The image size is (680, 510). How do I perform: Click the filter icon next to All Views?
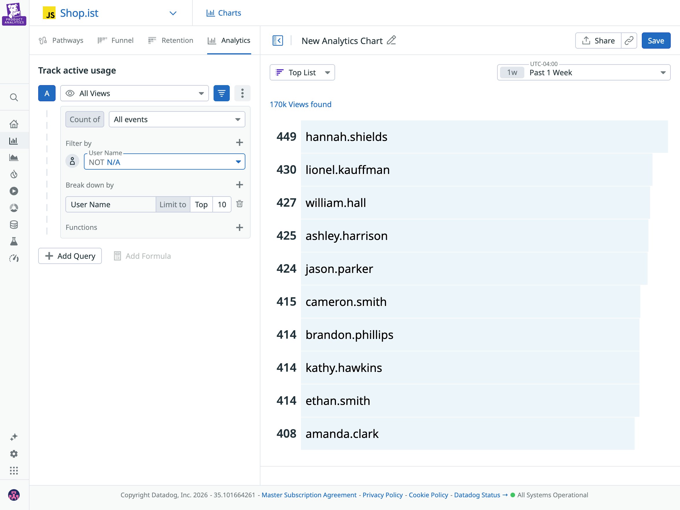(221, 93)
